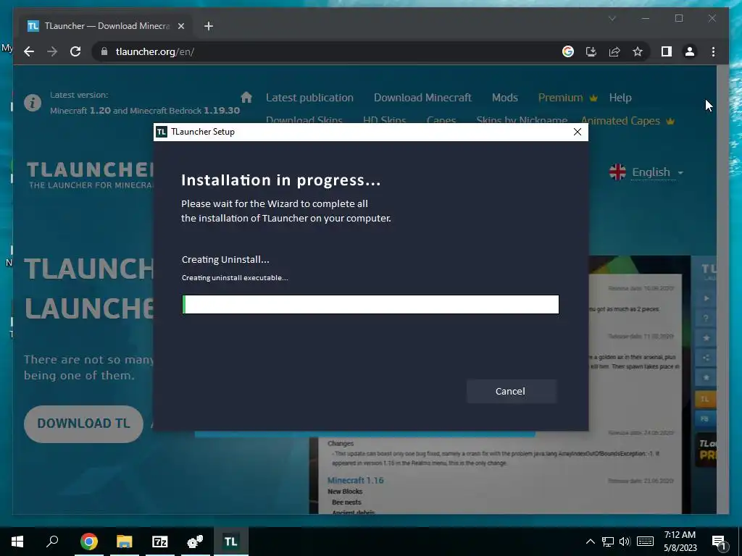The height and width of the screenshot is (556, 742).
Task: Open network status tray icon
Action: 608,542
